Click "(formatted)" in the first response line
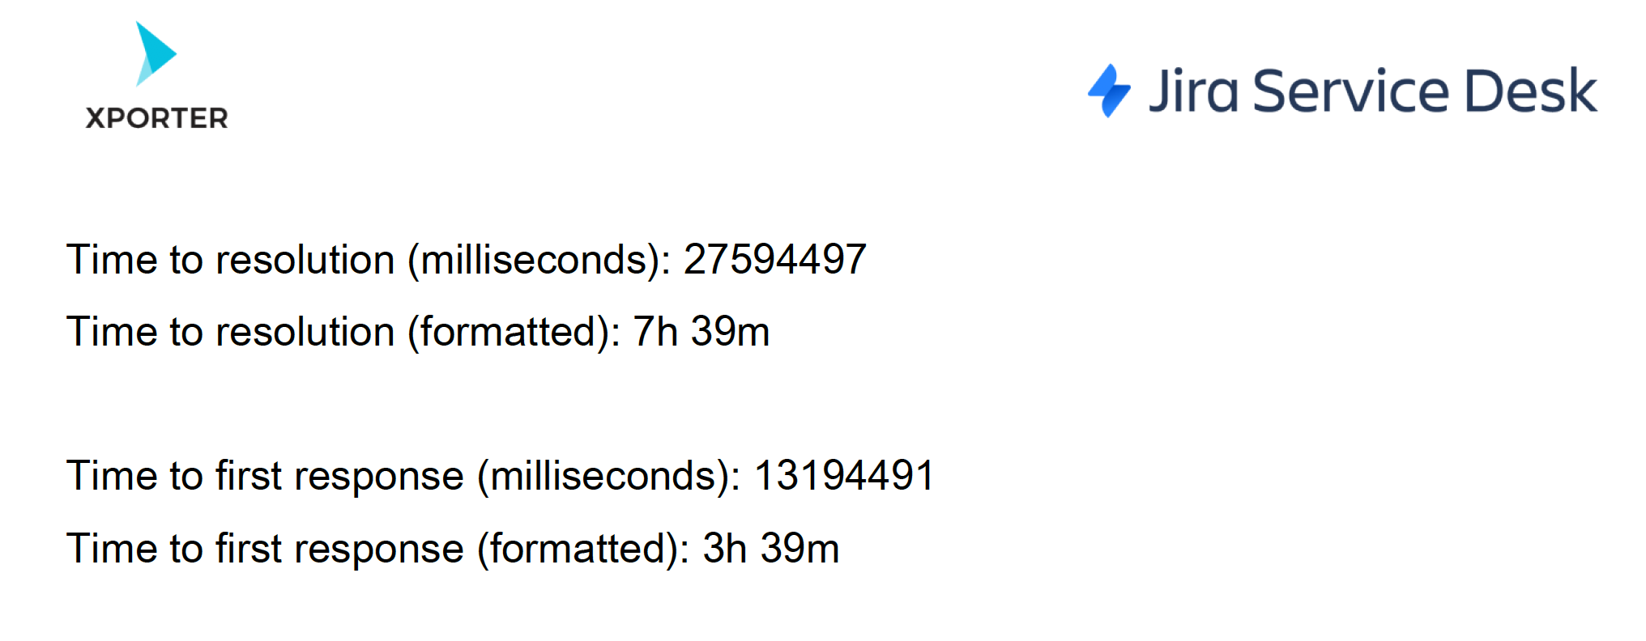Viewport: 1646px width, 641px height. pyautogui.click(x=583, y=549)
